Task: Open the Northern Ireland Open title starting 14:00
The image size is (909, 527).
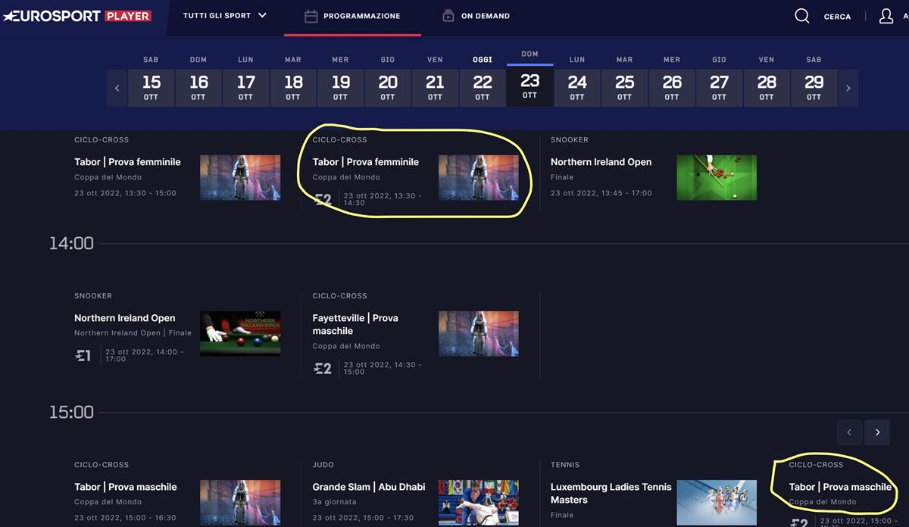Action: (x=125, y=318)
